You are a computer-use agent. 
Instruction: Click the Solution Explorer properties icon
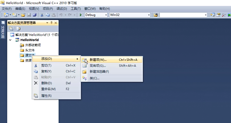(11, 29)
